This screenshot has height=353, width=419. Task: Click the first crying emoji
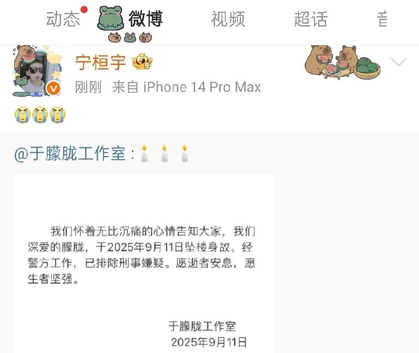tap(22, 115)
